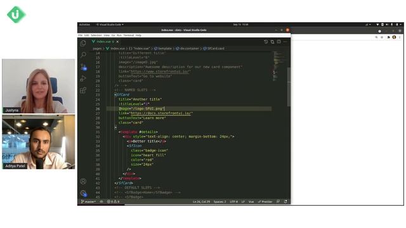406x228 pixels.
Task: Click the master branch in status bar
Action: coord(89,201)
